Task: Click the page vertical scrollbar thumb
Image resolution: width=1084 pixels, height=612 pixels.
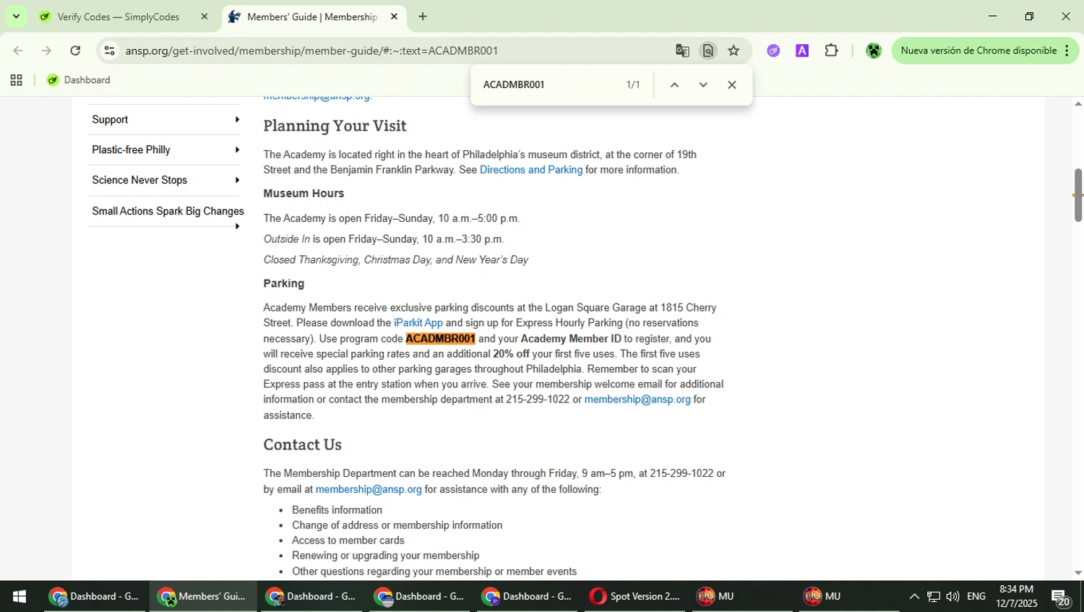Action: coord(1077,195)
